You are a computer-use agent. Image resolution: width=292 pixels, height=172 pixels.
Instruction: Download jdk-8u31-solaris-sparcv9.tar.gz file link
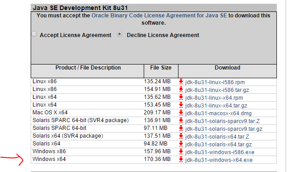pyautogui.click(x=224, y=129)
